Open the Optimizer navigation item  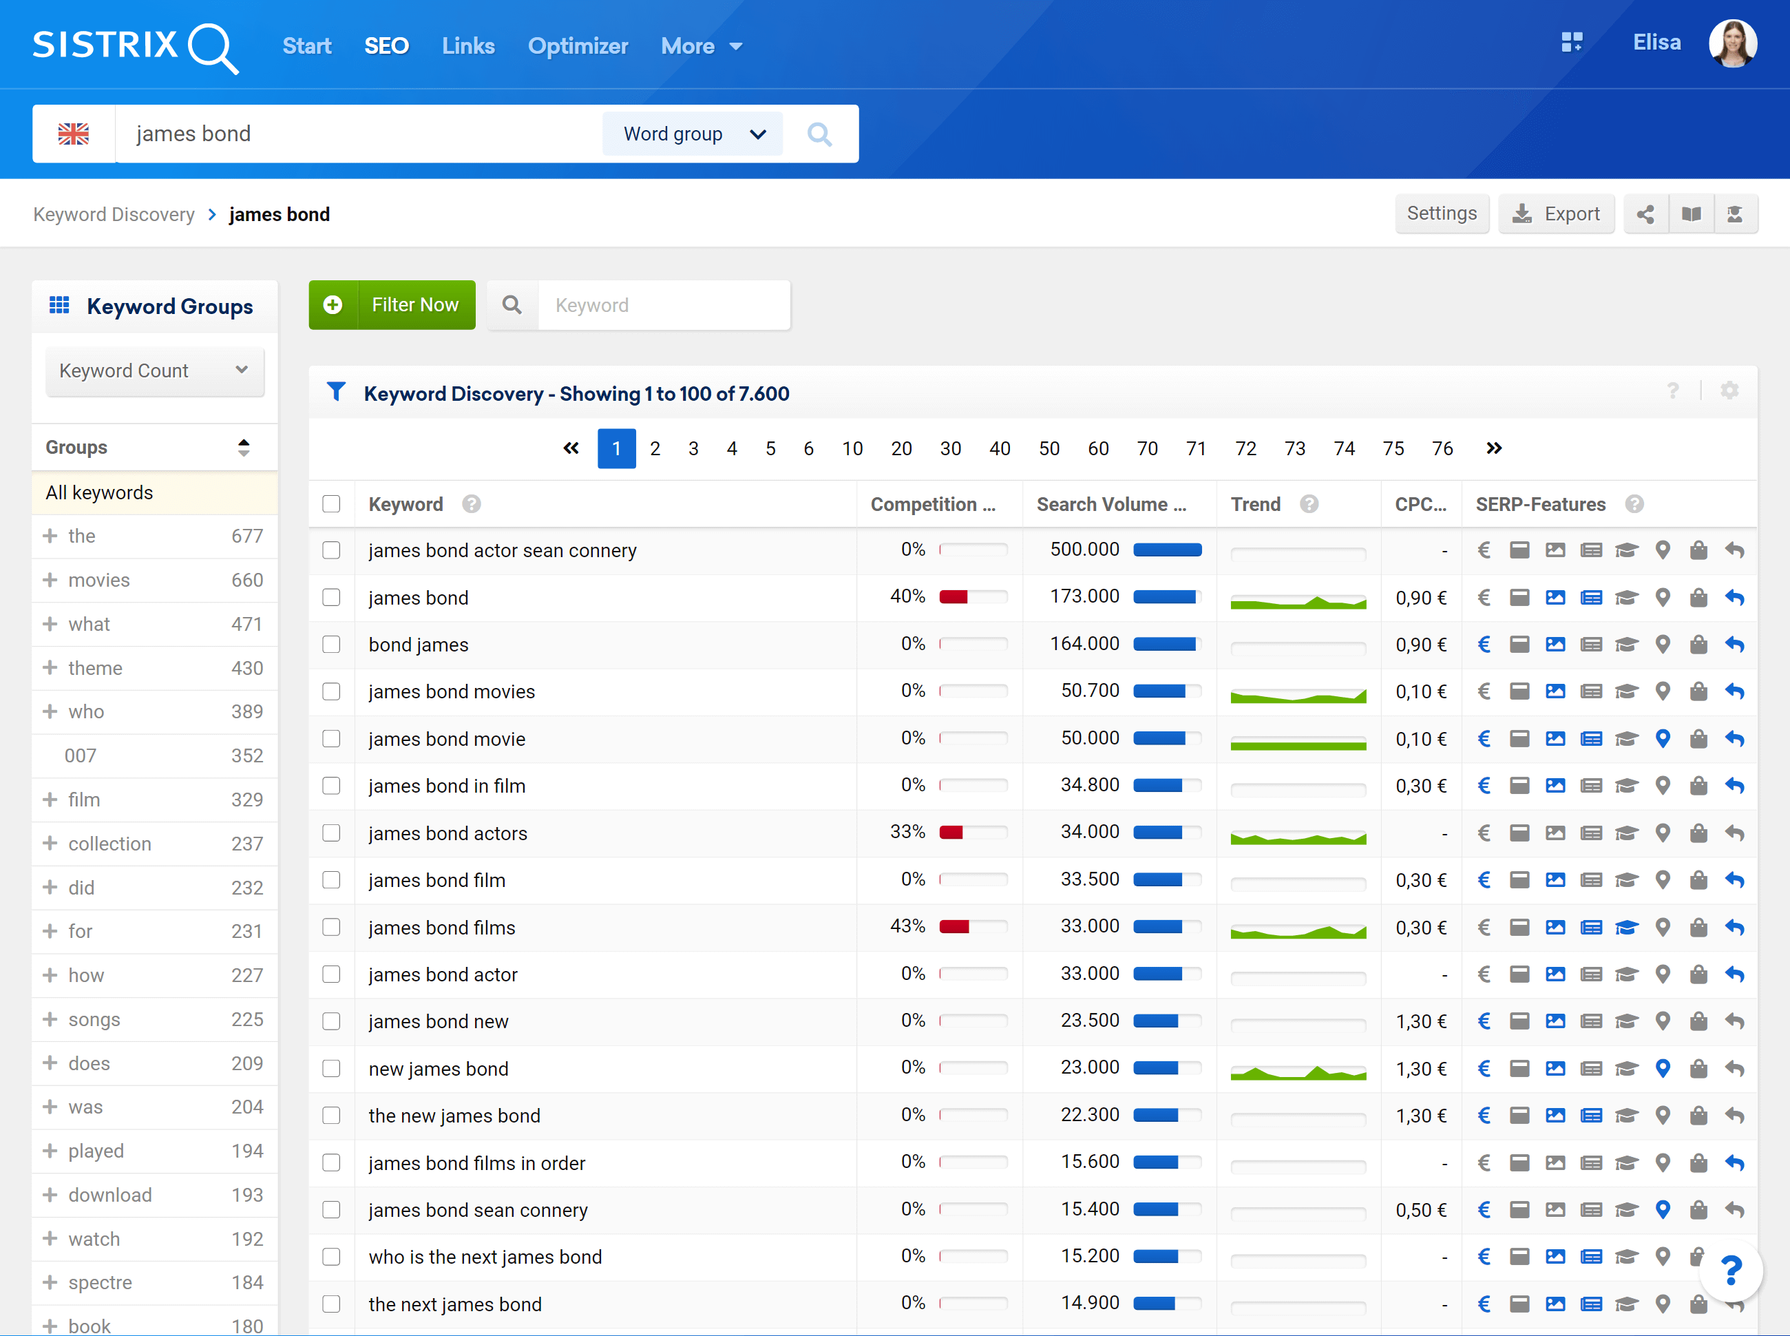pyautogui.click(x=578, y=46)
